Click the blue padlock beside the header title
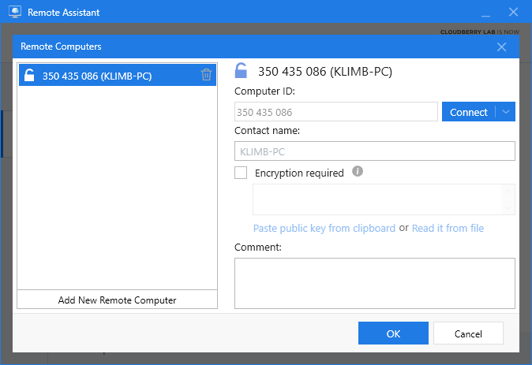Image resolution: width=532 pixels, height=365 pixels. click(x=242, y=72)
